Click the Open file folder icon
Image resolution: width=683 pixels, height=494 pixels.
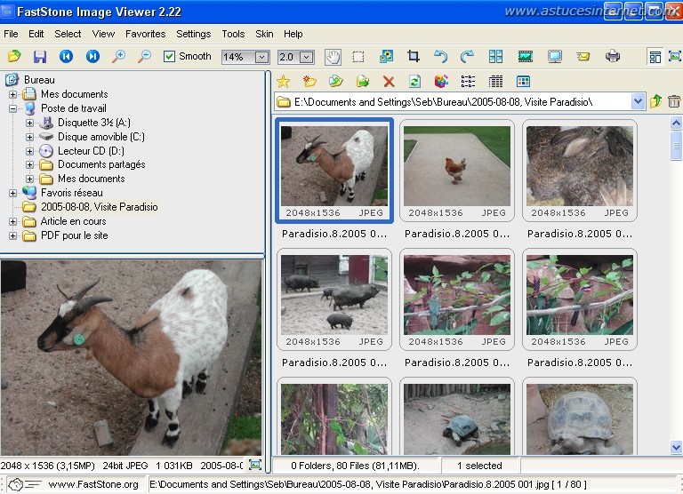coord(14,56)
